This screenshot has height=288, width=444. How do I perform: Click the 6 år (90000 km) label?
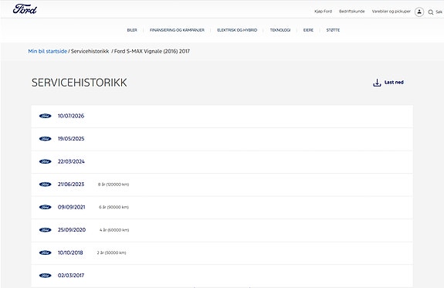point(114,207)
